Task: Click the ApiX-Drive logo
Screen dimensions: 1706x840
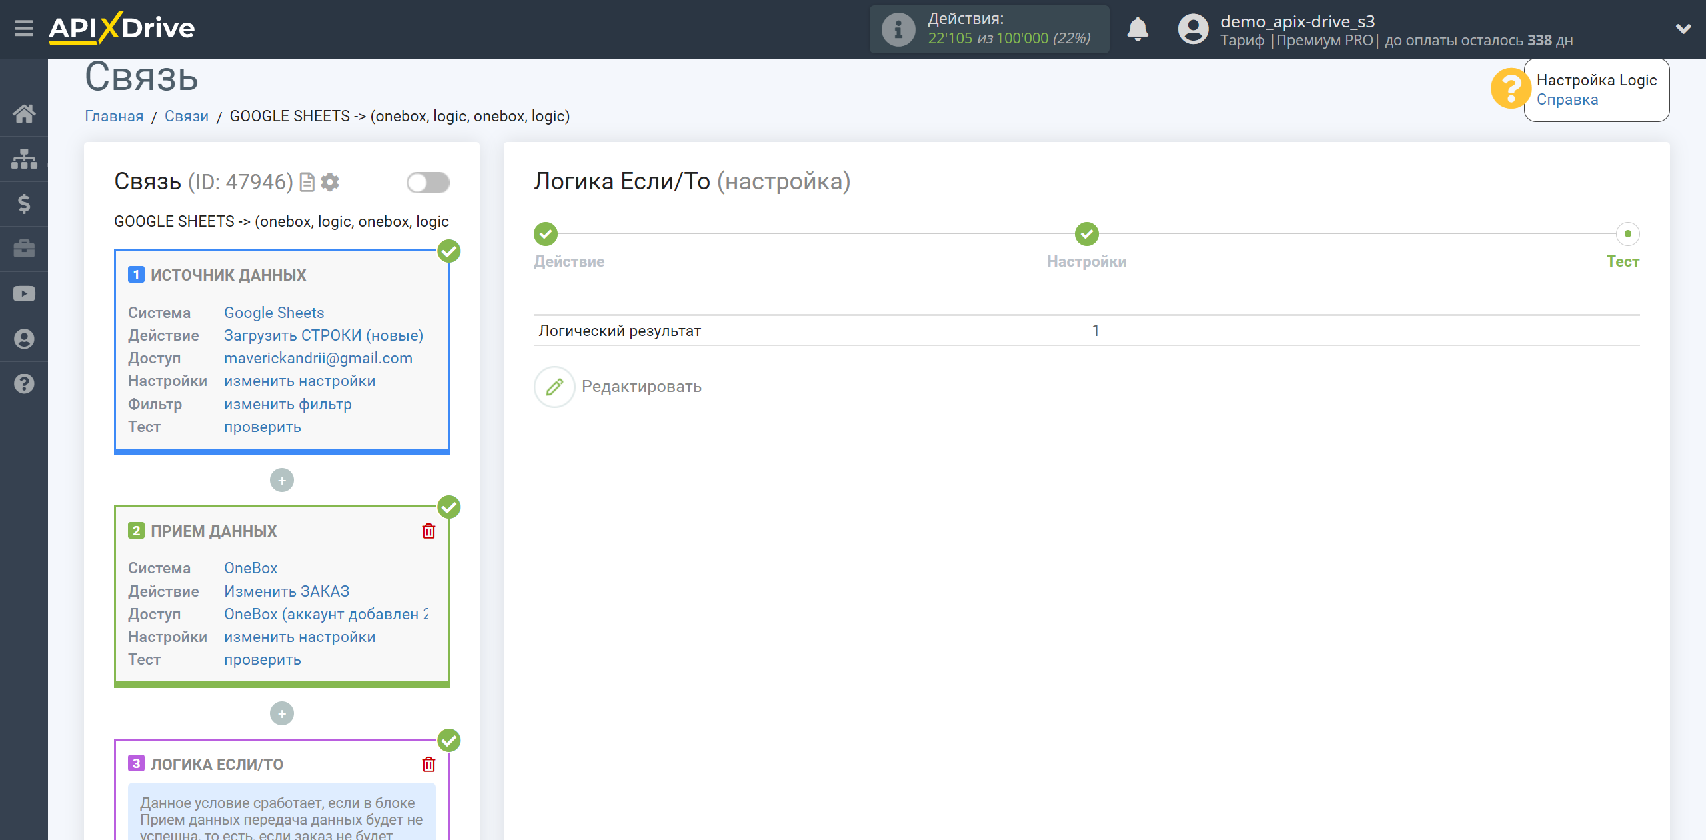Action: click(x=122, y=28)
